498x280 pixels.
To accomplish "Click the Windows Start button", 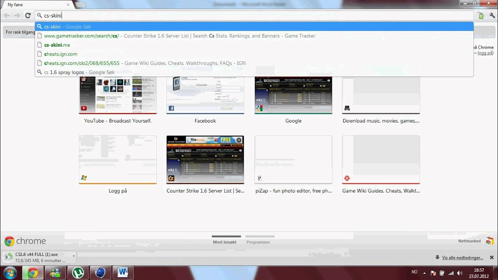I will 10,273.
